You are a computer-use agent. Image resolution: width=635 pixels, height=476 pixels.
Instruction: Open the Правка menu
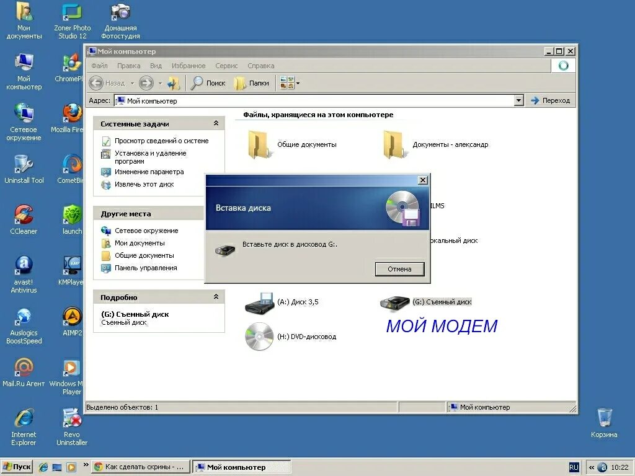click(x=129, y=66)
